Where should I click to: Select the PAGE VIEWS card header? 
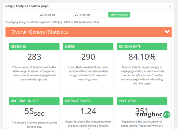pyautogui.click(x=142, y=101)
